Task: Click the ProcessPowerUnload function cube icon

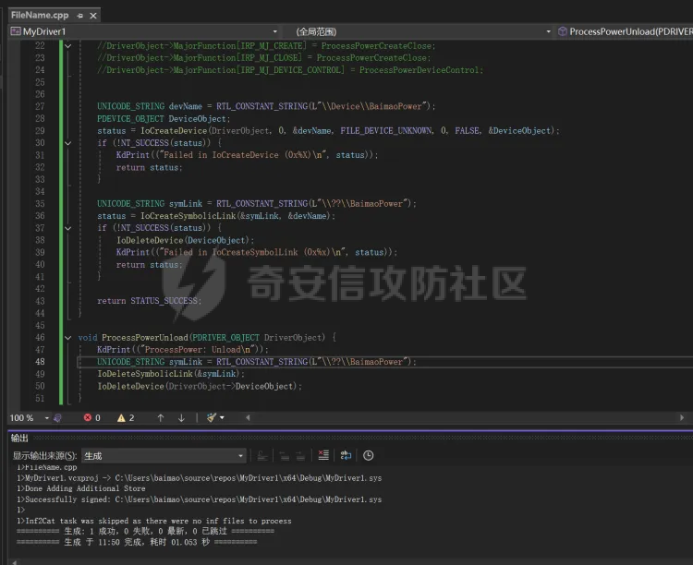Action: (x=562, y=31)
